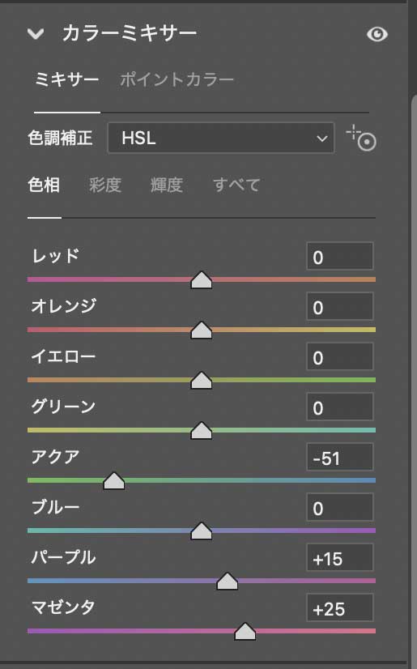Screen dimensions: 417x669
Task: Click the アクア value field showing -51
Action: tap(340, 457)
